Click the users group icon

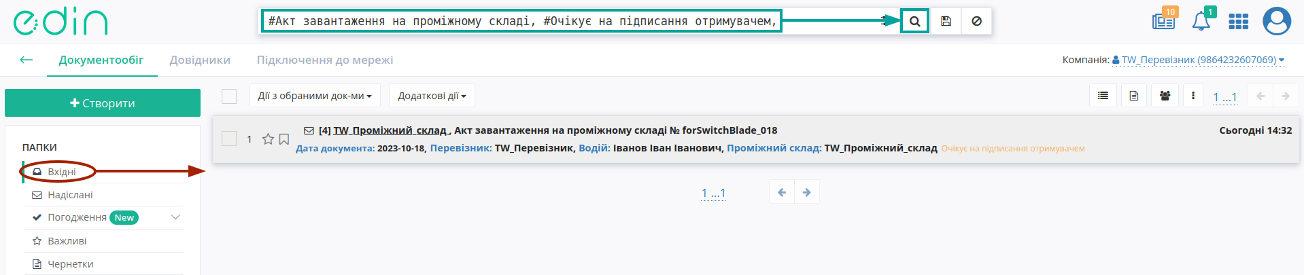tap(1165, 96)
